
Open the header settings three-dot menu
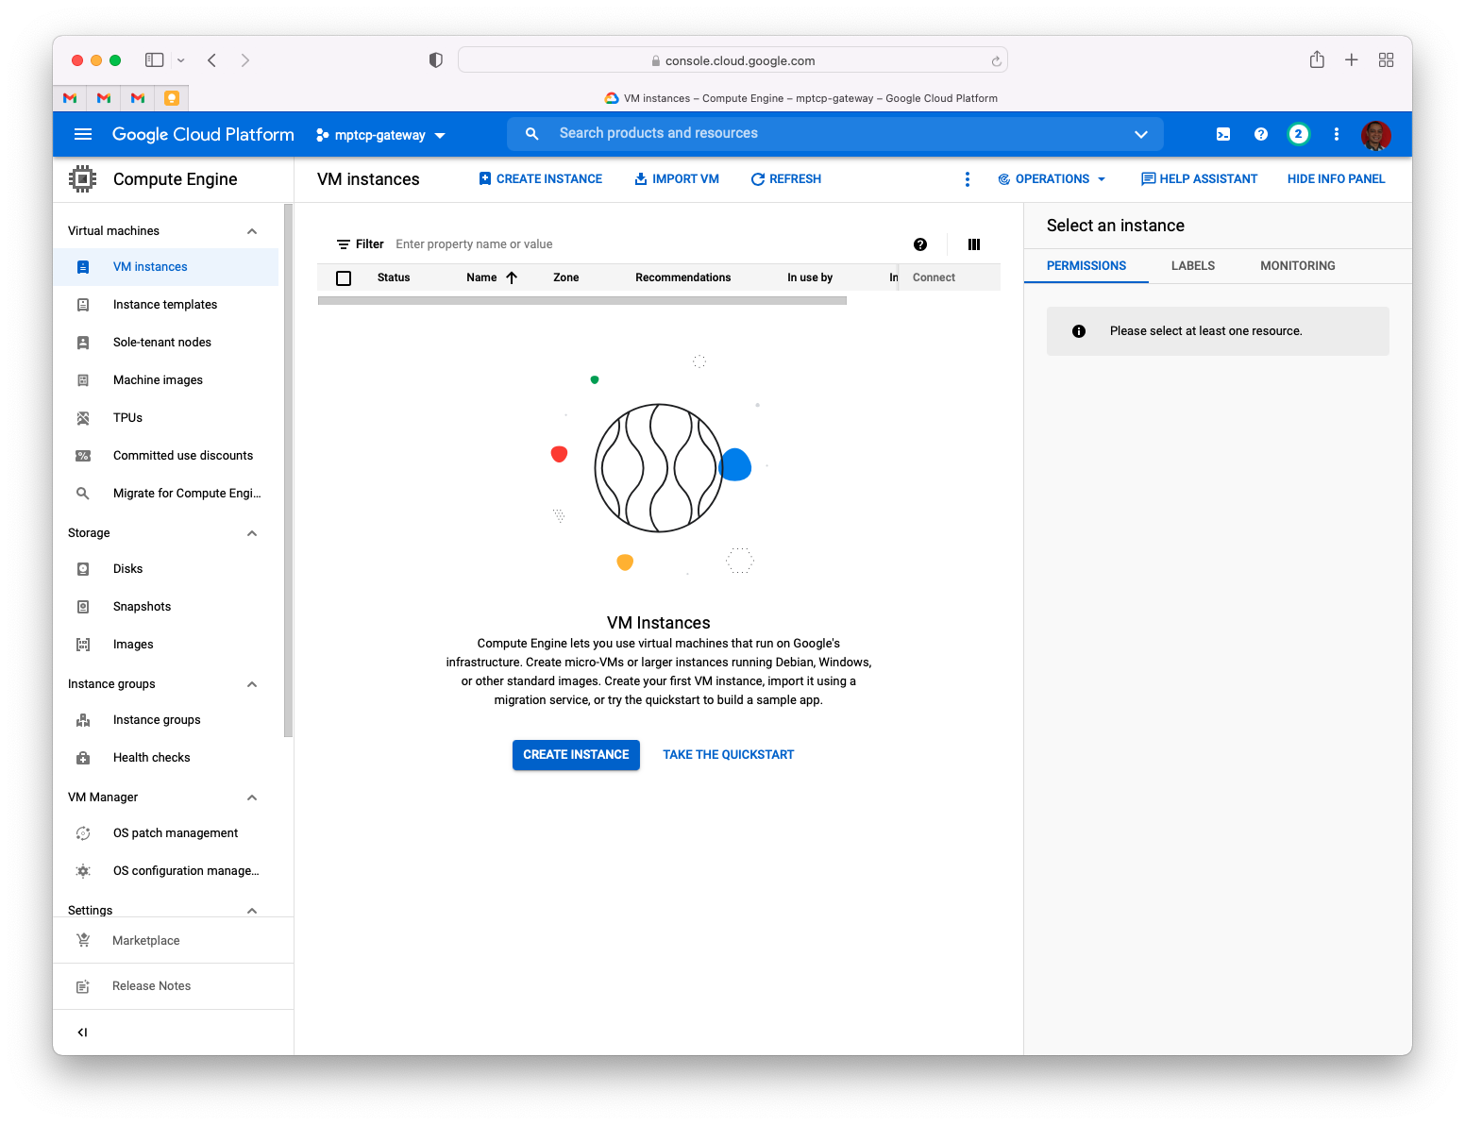point(1337,134)
